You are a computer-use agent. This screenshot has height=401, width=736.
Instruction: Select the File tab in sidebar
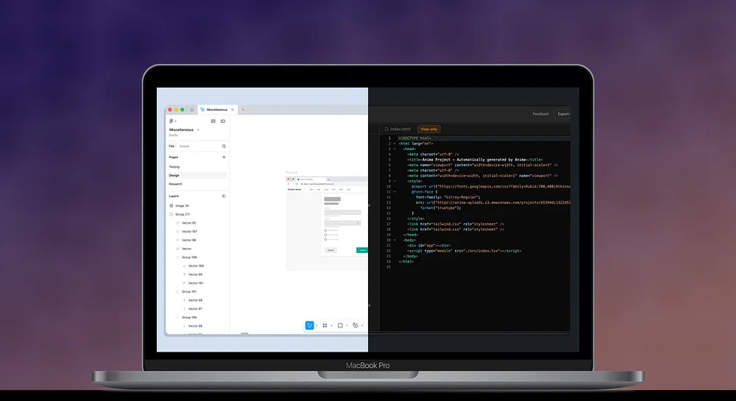pos(171,146)
